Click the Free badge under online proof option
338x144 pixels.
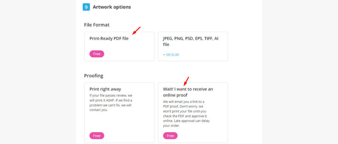pos(170,136)
